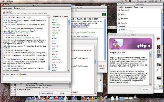Open Finder from the Dock

29,98
